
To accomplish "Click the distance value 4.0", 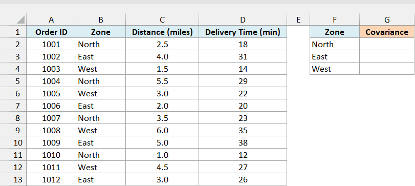I will click(162, 56).
